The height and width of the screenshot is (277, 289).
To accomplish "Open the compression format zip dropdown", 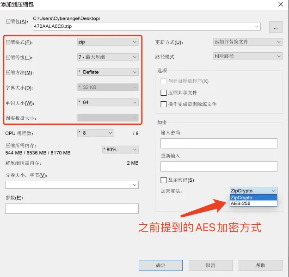I will 108,42.
